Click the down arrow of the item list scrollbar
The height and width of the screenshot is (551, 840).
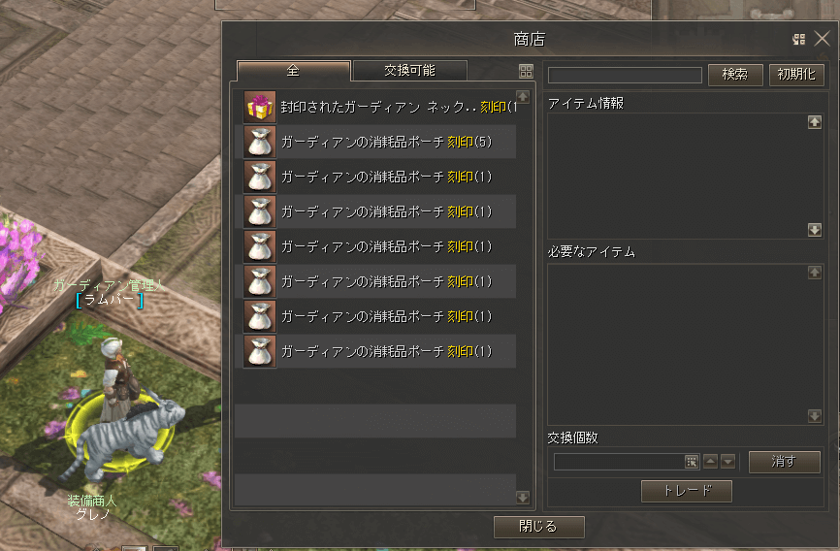[x=523, y=498]
